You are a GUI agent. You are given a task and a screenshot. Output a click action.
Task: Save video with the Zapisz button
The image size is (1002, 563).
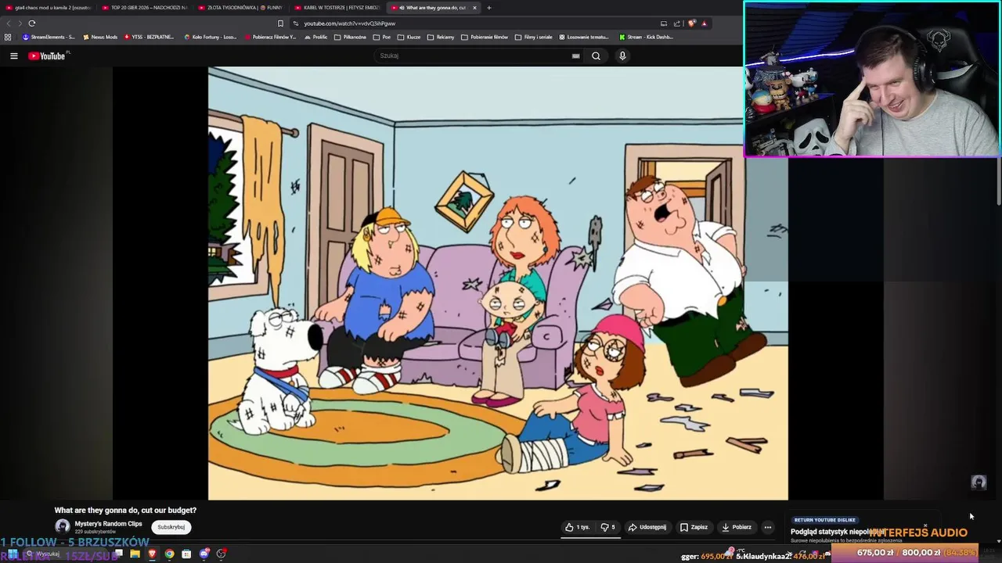pos(694,527)
